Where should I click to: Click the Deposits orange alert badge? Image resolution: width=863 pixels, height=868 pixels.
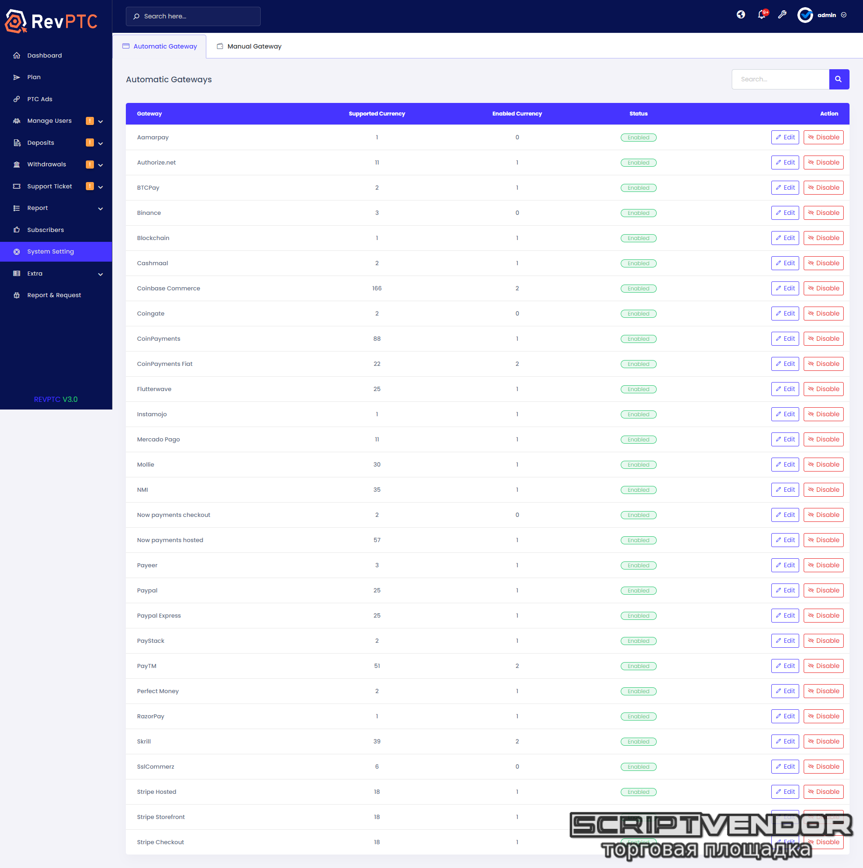point(90,142)
